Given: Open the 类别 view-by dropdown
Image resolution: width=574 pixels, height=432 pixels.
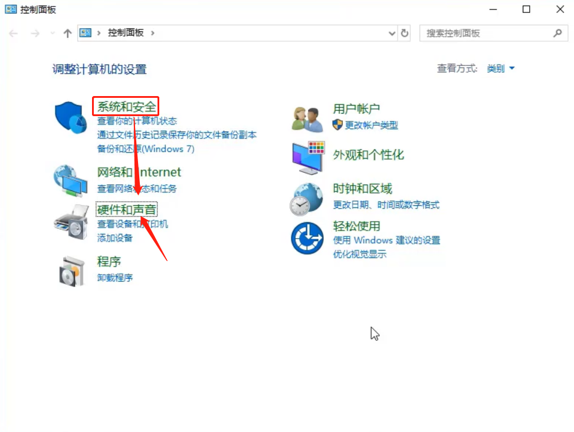Looking at the screenshot, I should coord(500,68).
